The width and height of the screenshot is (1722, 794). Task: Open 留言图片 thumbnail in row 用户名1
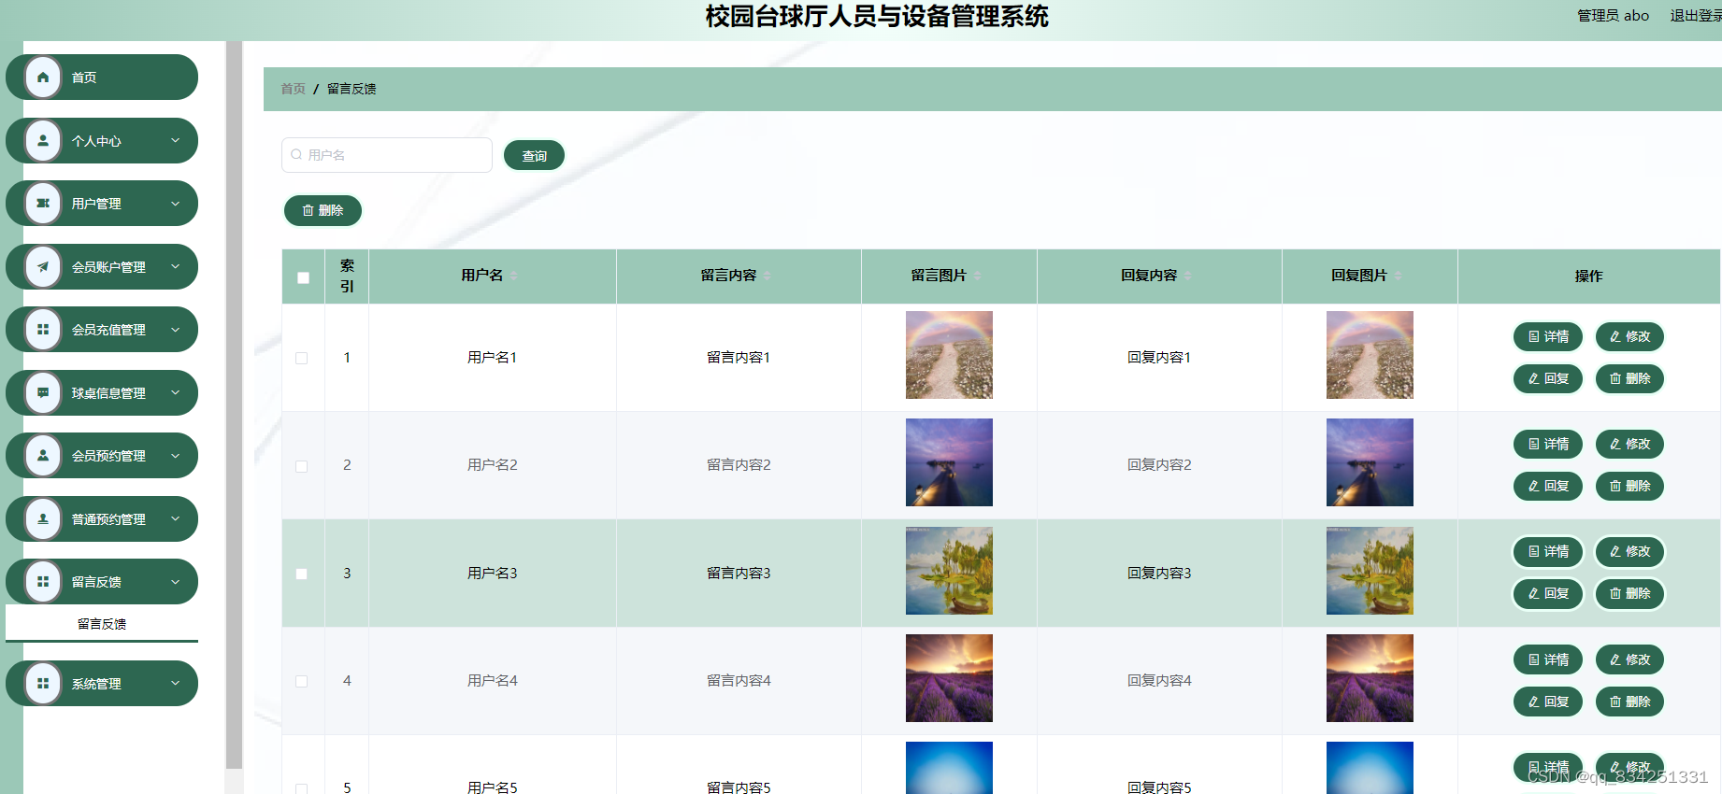coord(949,355)
